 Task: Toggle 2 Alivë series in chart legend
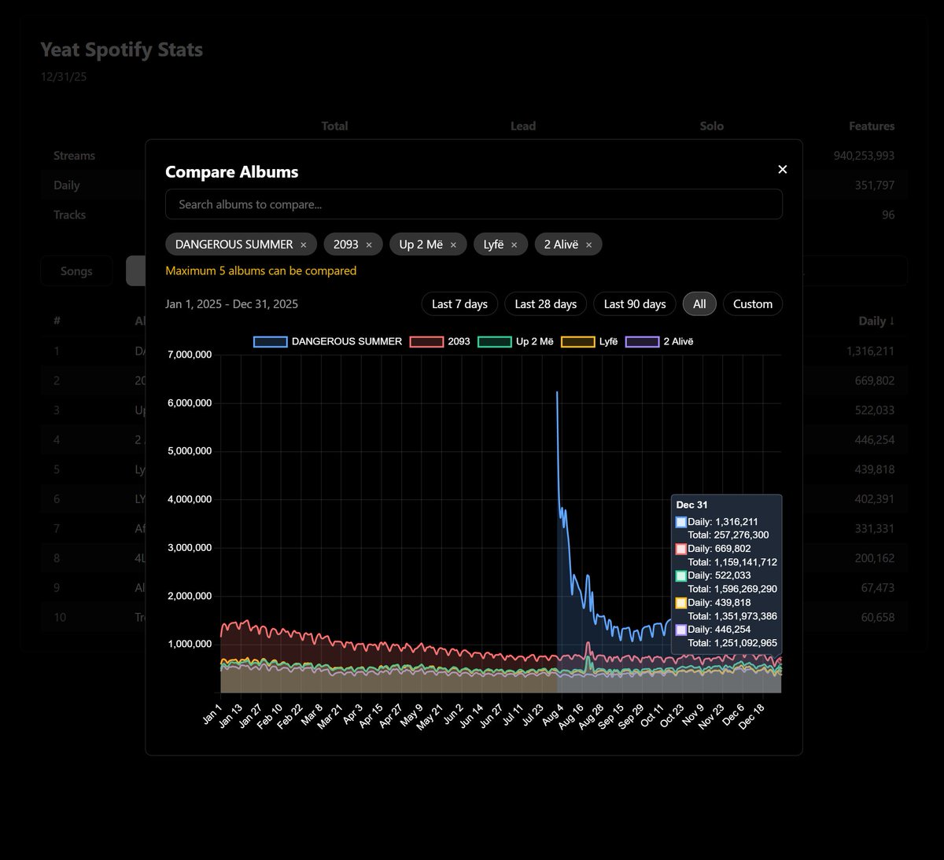[659, 342]
